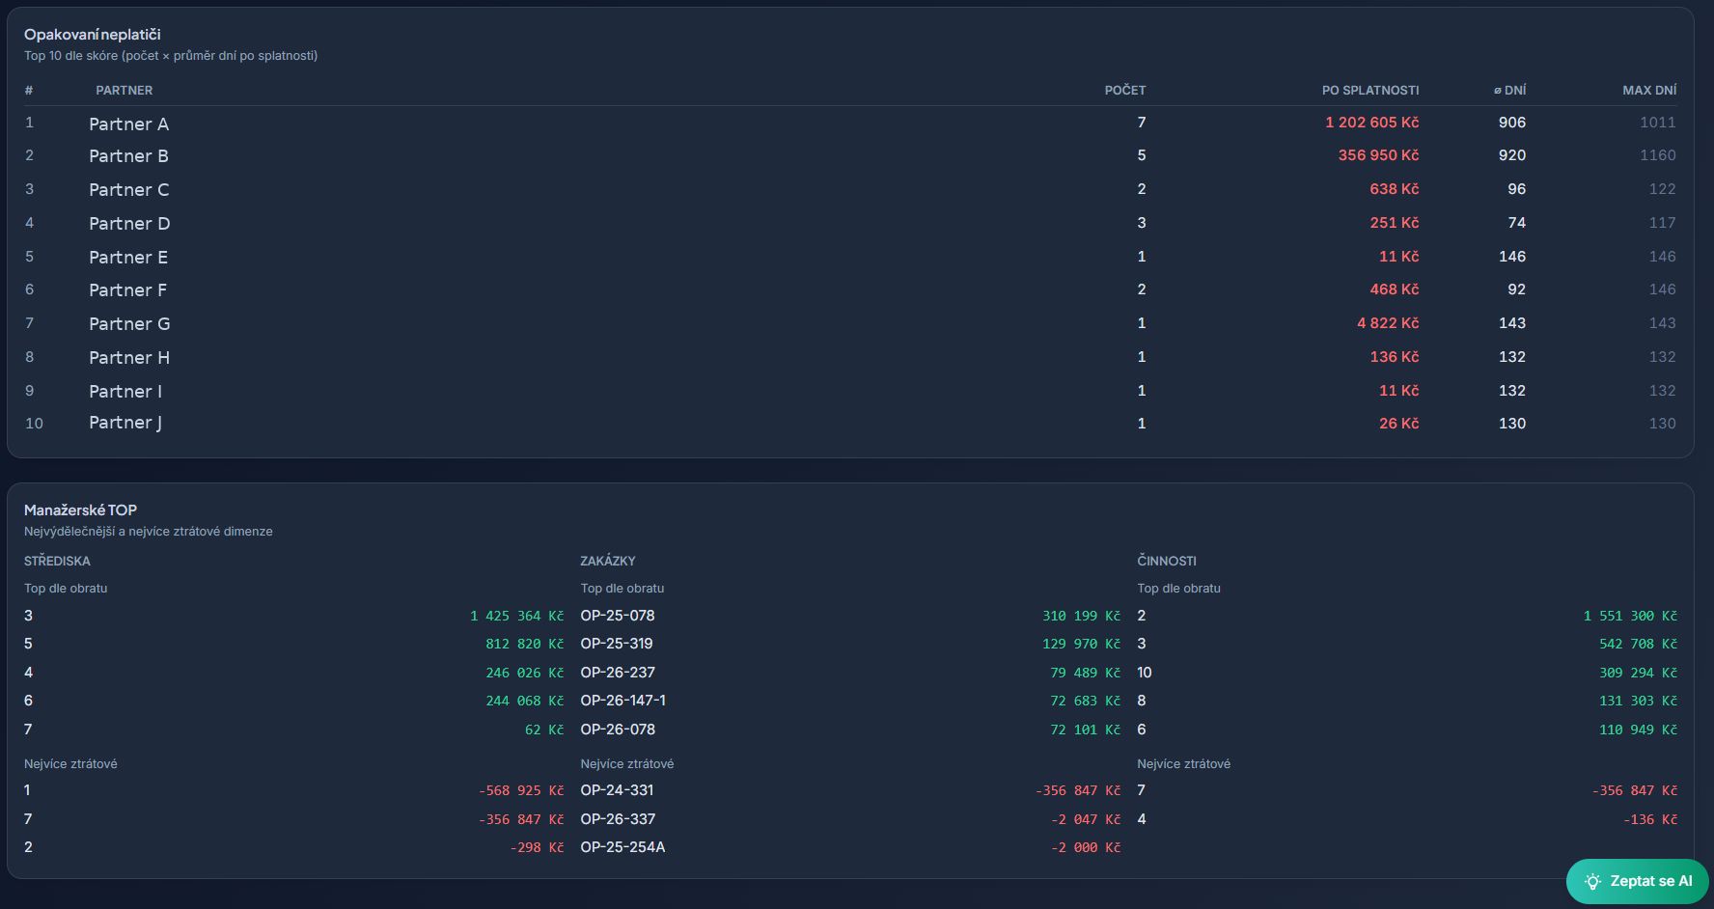Click the 309 294 Kč činnosti turnover
Image resolution: width=1714 pixels, height=909 pixels.
coord(1638,673)
